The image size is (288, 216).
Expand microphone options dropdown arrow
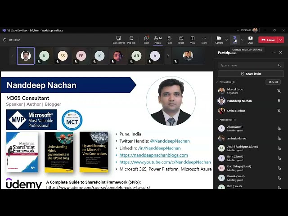tap(242, 40)
